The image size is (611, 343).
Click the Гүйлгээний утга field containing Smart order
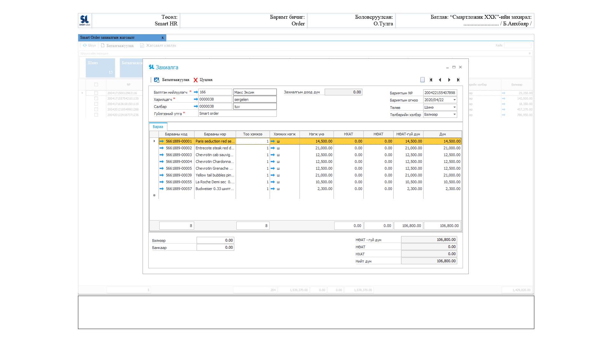237,113
